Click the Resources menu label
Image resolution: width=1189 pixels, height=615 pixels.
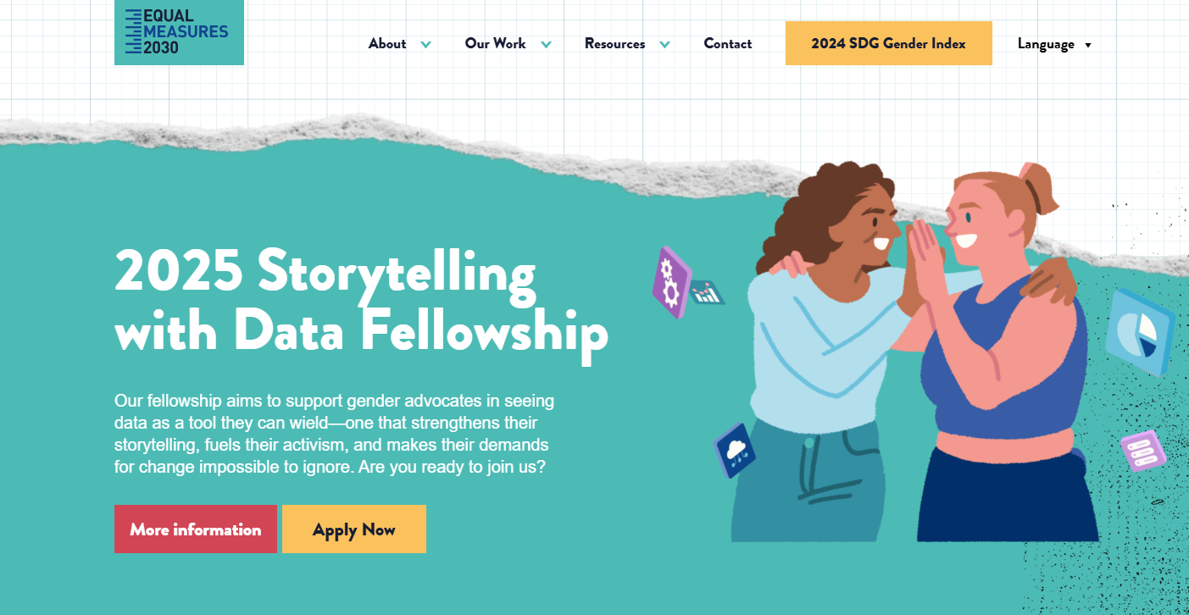614,43
